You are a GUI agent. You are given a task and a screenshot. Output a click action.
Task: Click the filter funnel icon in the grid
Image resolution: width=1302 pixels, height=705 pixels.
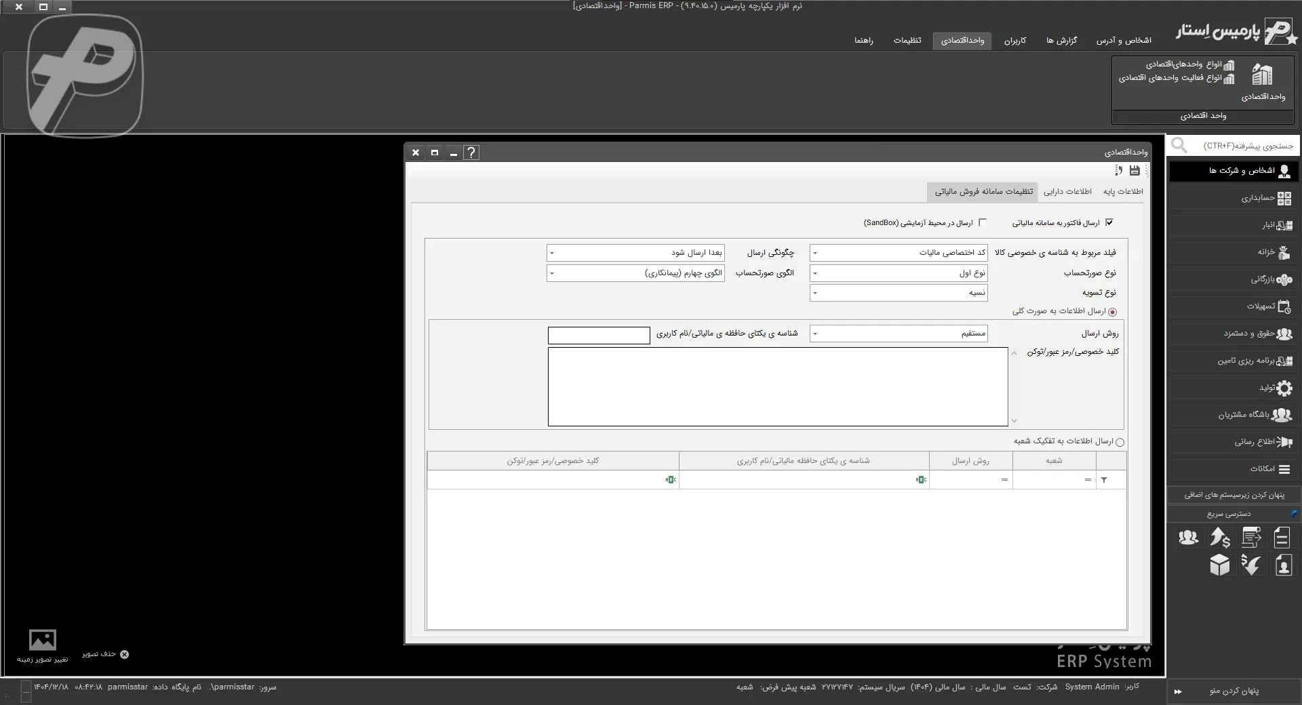coord(1104,480)
